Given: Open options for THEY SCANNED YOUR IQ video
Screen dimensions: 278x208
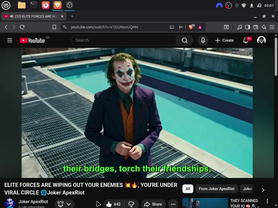Looking at the screenshot, I should (x=267, y=201).
